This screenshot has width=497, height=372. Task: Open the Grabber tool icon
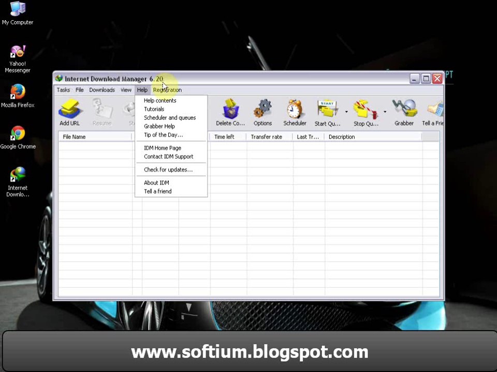pyautogui.click(x=404, y=112)
